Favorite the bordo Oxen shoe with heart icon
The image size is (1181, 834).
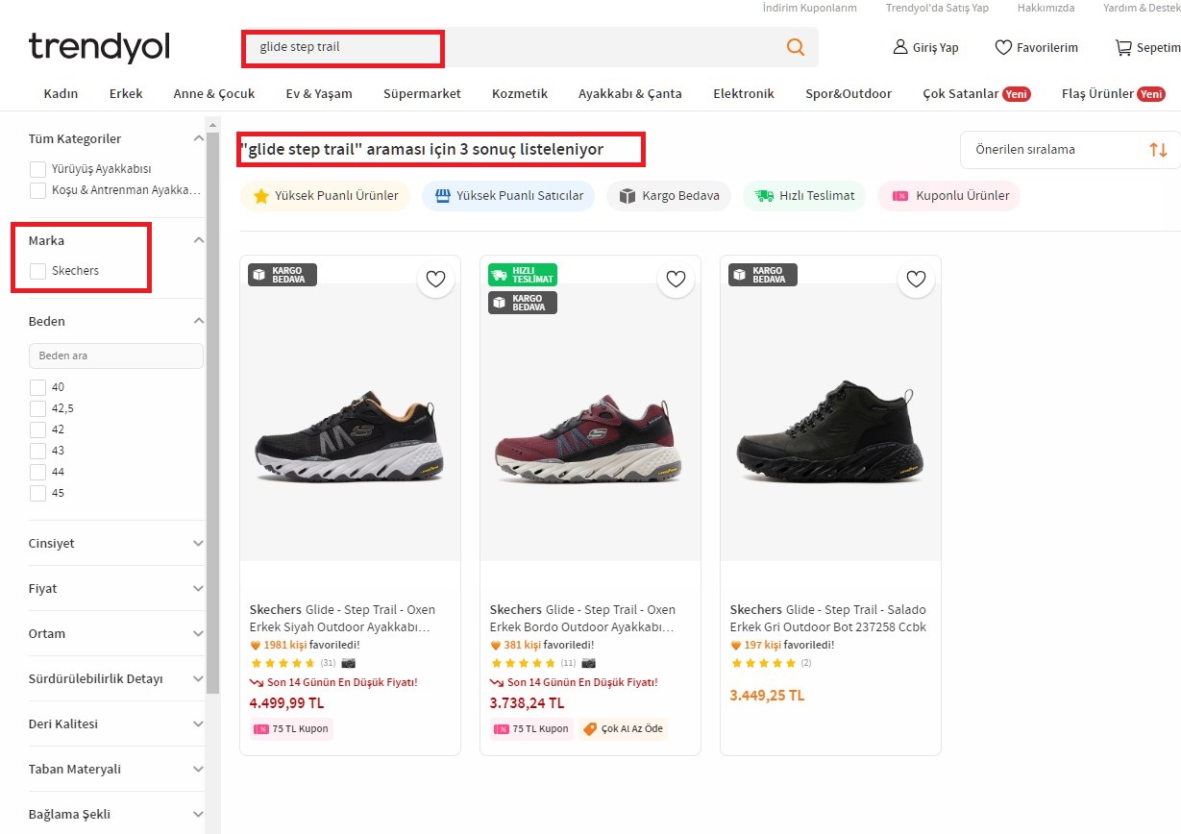[676, 279]
